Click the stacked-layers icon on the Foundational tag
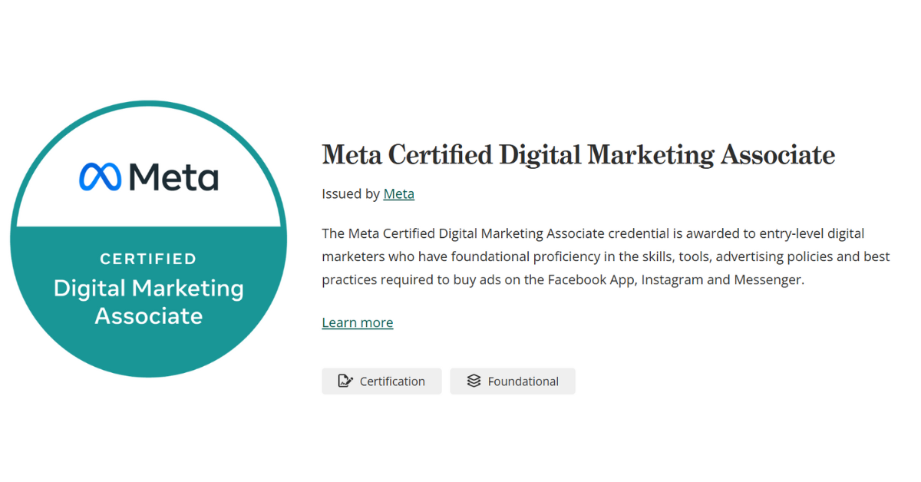The width and height of the screenshot is (921, 482). point(472,381)
